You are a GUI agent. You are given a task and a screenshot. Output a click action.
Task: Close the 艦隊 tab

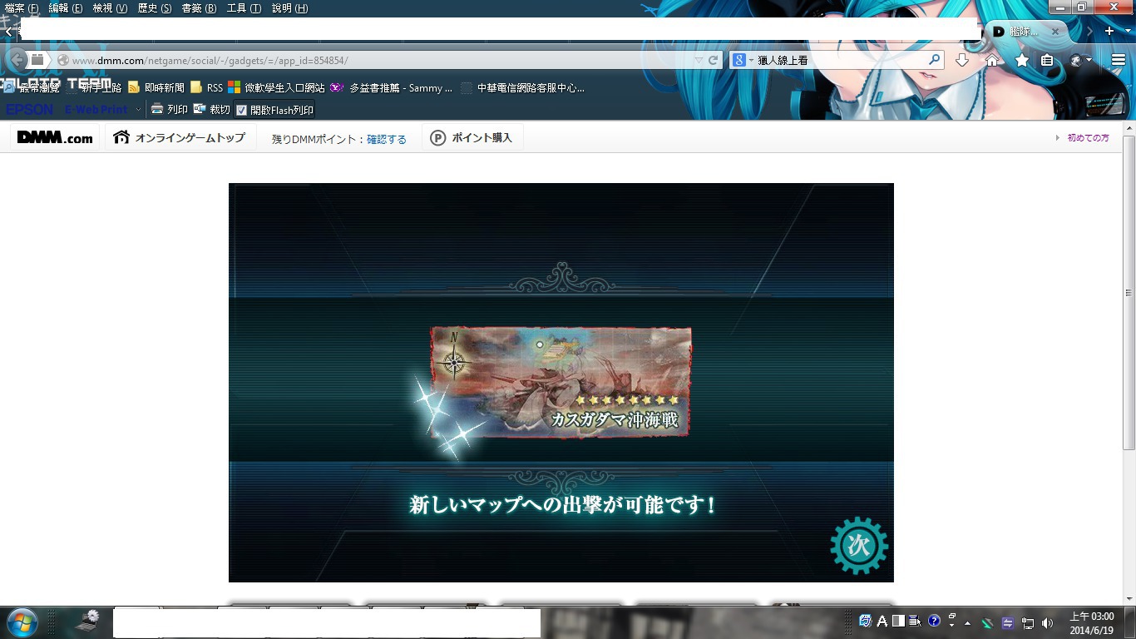coord(1055,32)
